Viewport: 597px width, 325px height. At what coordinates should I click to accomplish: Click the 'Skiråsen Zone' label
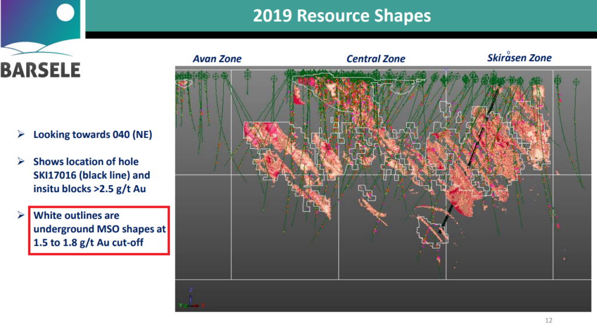[519, 58]
